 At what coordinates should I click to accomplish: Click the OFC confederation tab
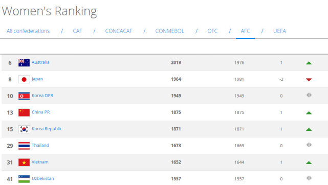[212, 31]
